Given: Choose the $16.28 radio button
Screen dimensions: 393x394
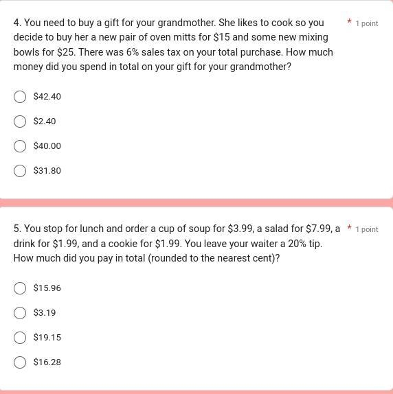Looking at the screenshot, I should pyautogui.click(x=20, y=362).
